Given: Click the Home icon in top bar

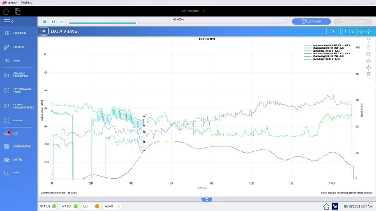Looking at the screenshot, I should click(x=6, y=11).
